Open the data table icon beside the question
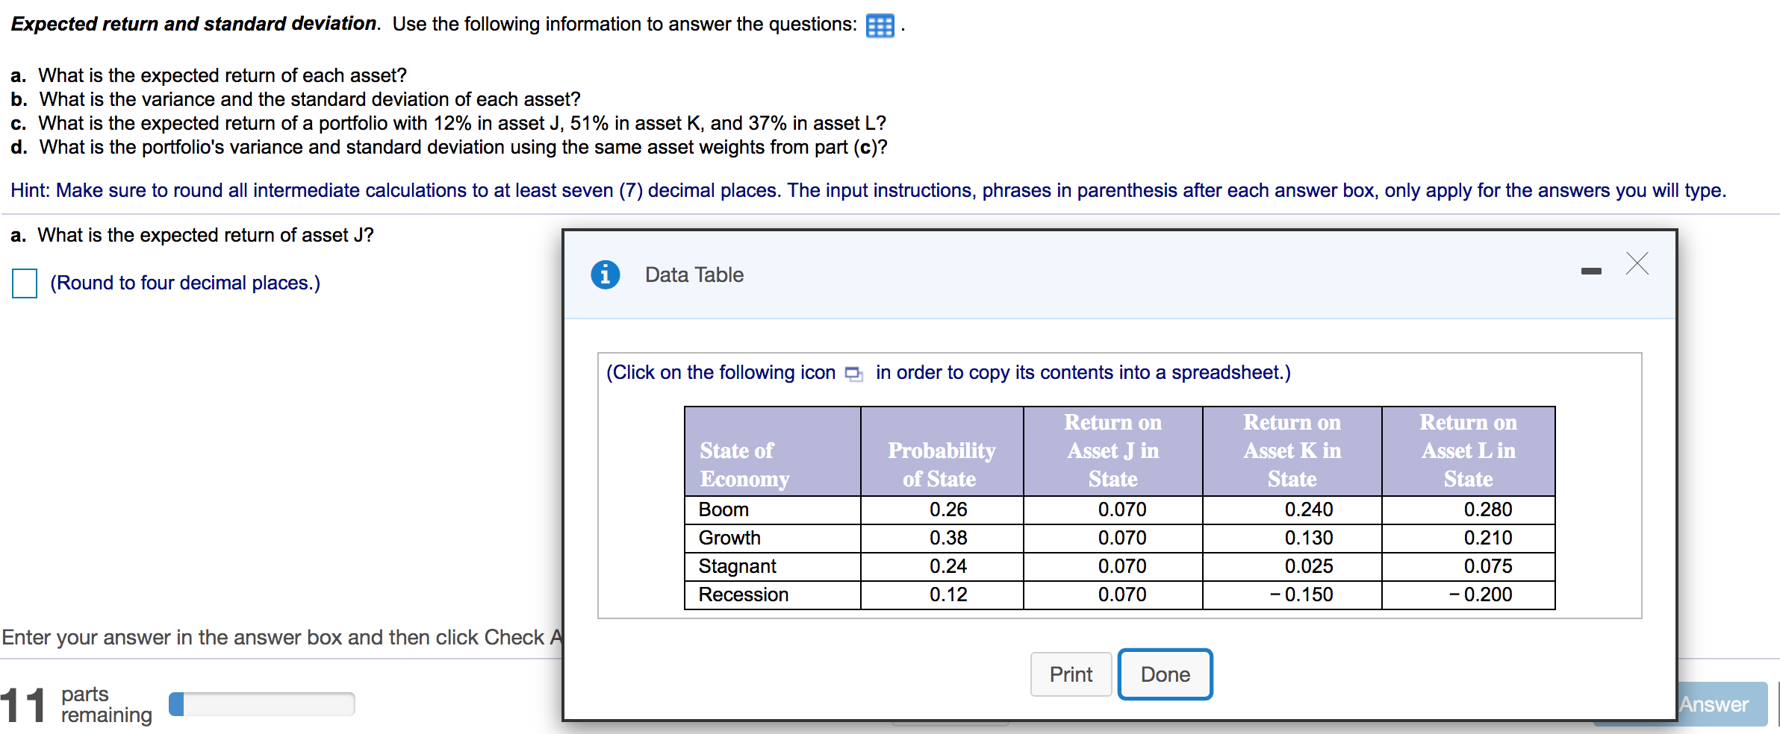1780x734 pixels. pyautogui.click(x=880, y=25)
